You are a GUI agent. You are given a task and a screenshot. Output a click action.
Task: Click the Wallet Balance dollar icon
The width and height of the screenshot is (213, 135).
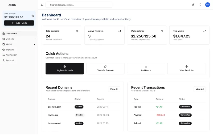[162, 31]
